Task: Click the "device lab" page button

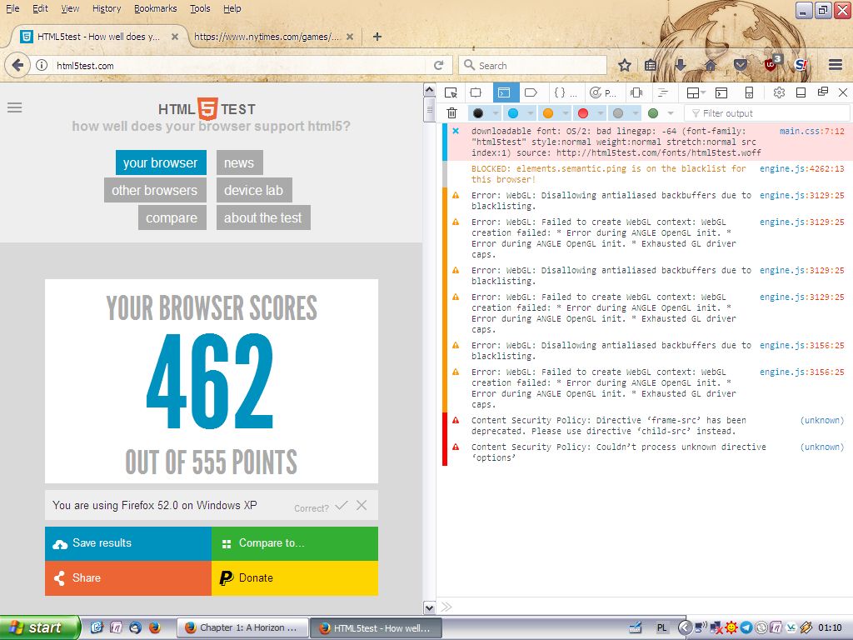Action: pyautogui.click(x=254, y=190)
